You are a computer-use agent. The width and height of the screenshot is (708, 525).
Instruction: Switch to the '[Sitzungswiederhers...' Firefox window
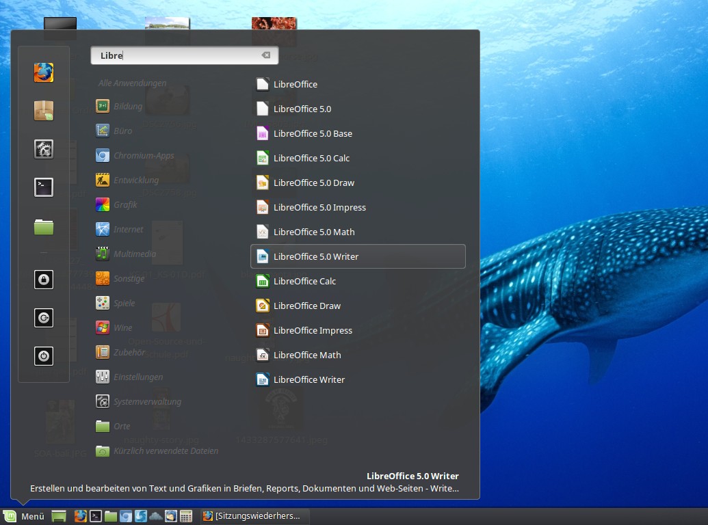[x=254, y=516]
